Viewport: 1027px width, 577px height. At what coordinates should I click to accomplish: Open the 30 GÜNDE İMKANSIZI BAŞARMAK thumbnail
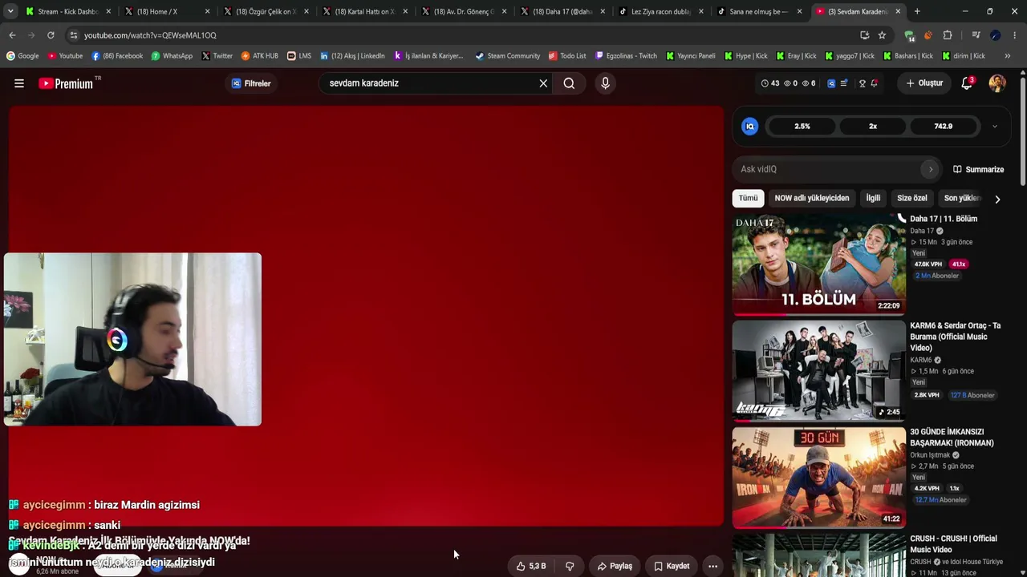coord(818,477)
